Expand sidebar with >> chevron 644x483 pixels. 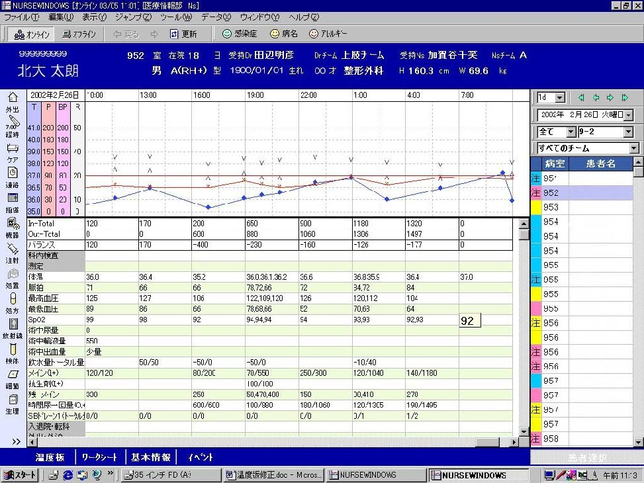pos(16,441)
